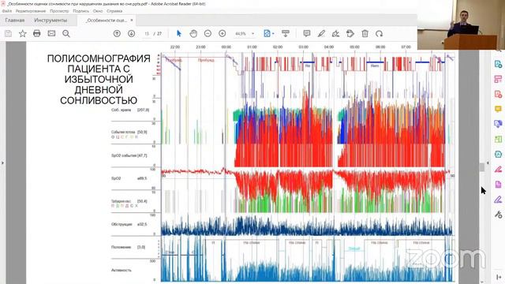Open purple Protect page tool in right panel
This screenshot has height=284, width=505.
(498, 184)
